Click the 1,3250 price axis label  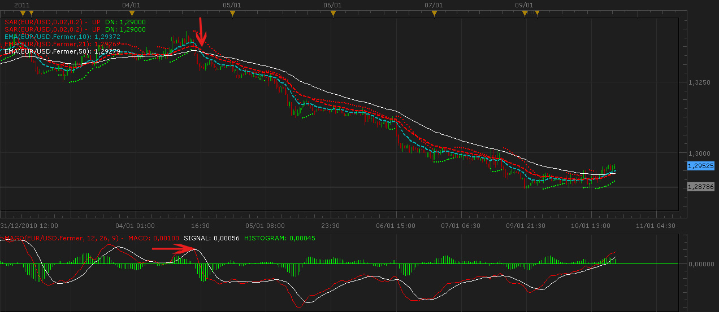[699, 82]
